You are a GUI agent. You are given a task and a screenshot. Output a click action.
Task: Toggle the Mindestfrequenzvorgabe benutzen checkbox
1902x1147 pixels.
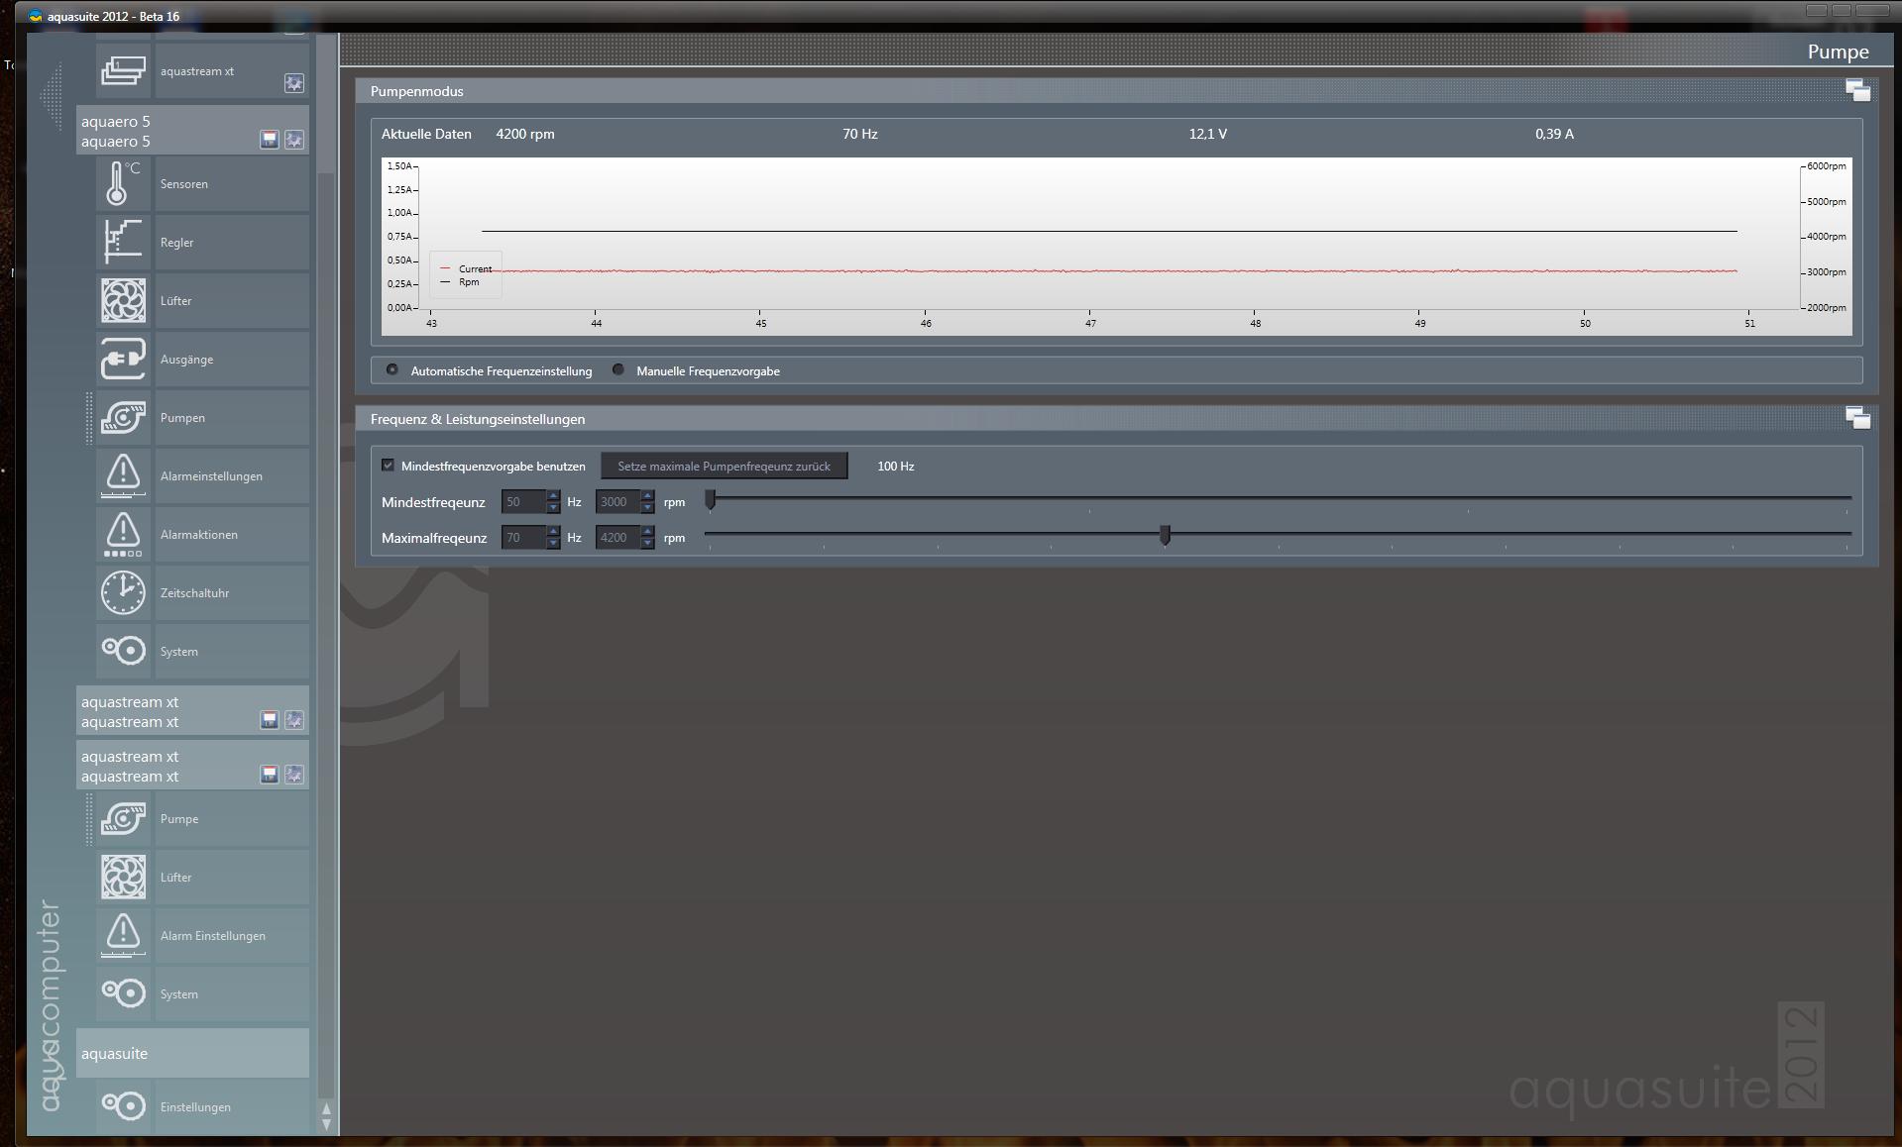pos(388,466)
